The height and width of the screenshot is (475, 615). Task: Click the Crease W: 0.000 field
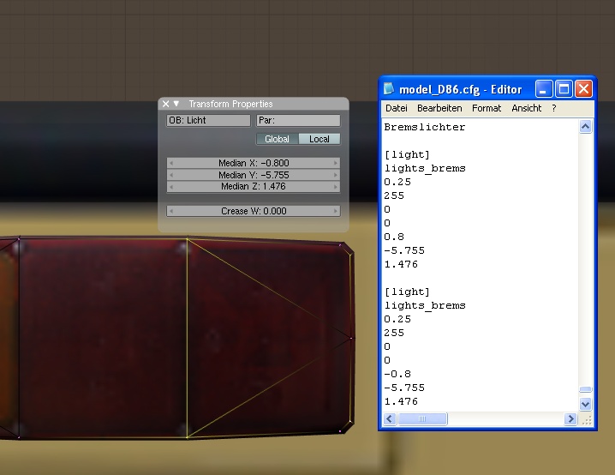point(254,211)
